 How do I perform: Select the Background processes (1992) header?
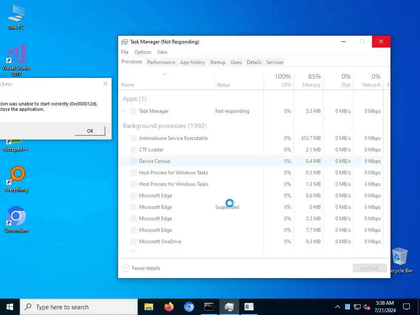164,126
